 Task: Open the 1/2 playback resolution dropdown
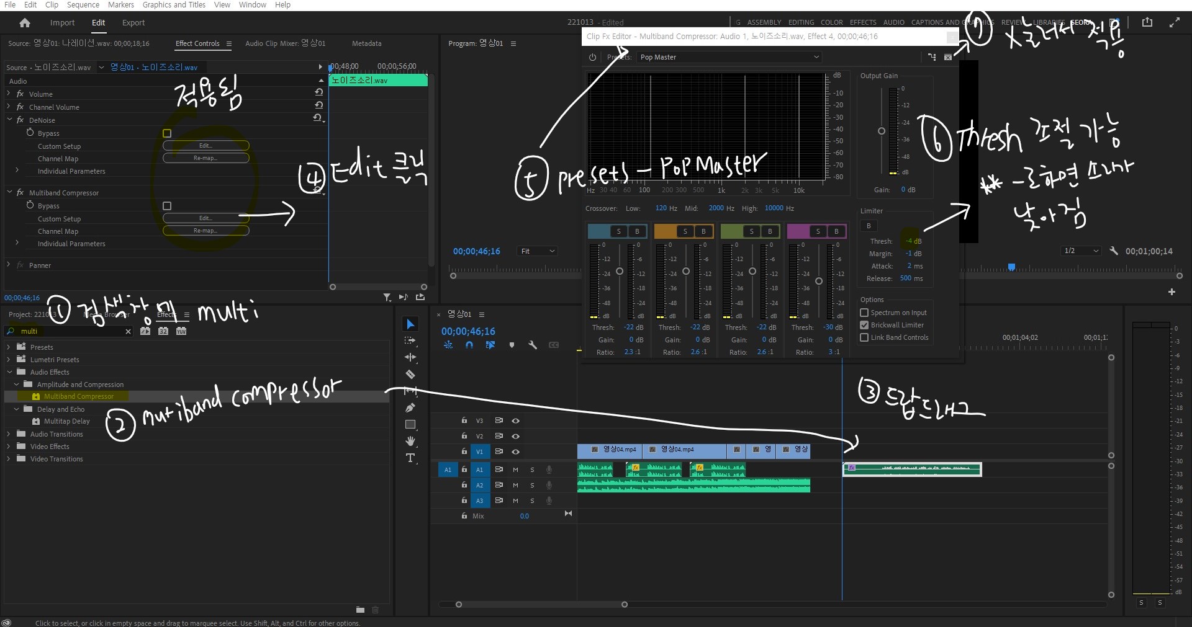coord(1081,251)
